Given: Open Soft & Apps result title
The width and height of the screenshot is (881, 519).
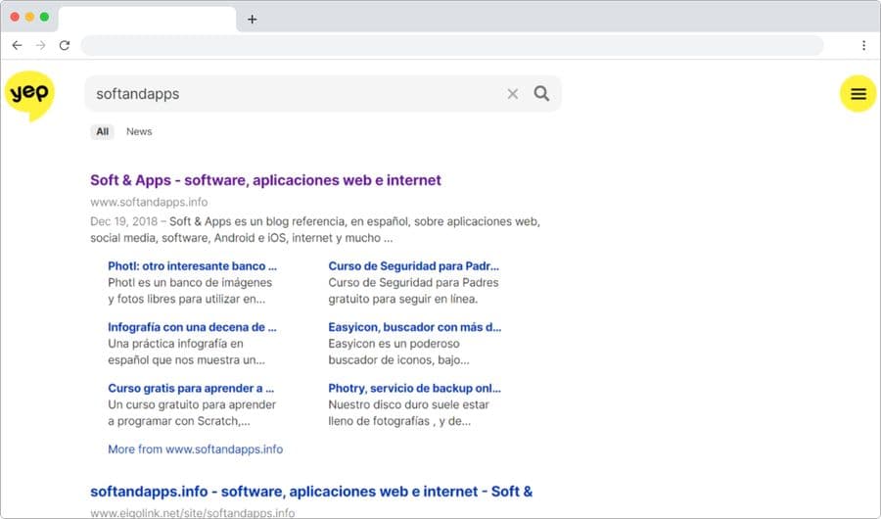Looking at the screenshot, I should click(265, 180).
